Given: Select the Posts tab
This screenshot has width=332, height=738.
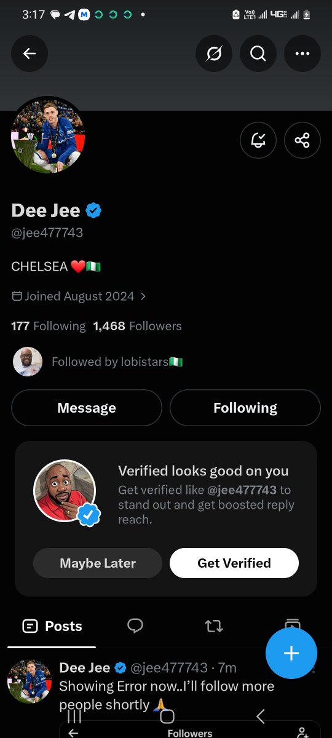Looking at the screenshot, I should coord(52,626).
